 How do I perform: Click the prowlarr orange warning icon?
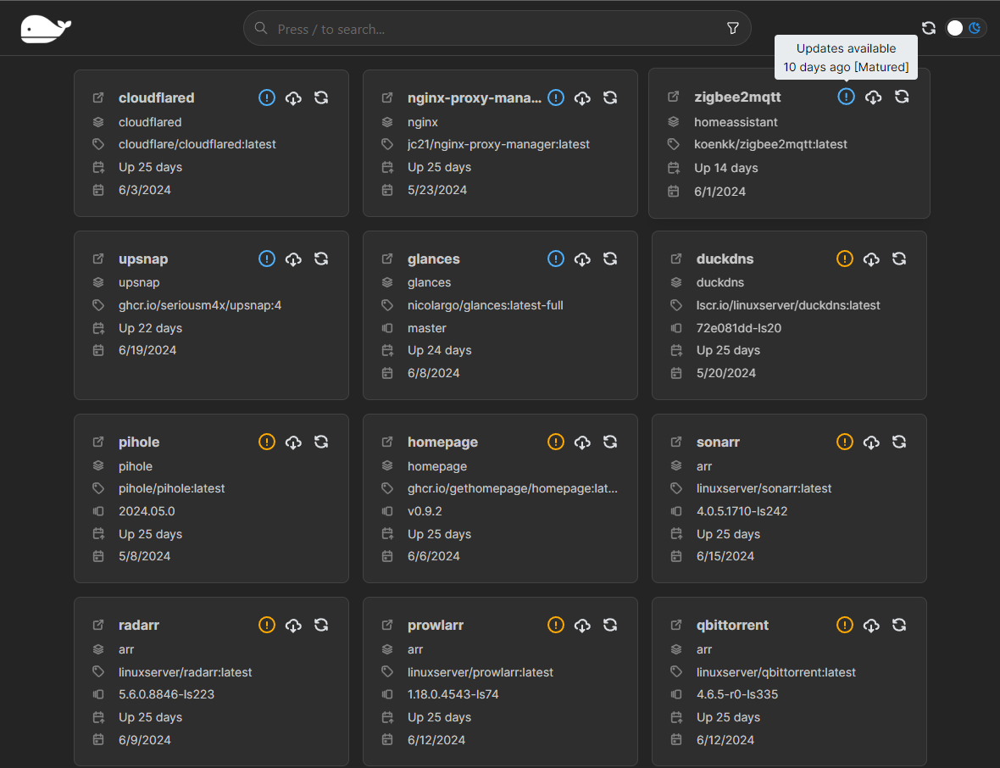pos(555,625)
